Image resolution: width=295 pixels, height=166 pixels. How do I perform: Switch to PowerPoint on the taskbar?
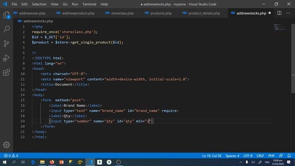click(61, 162)
